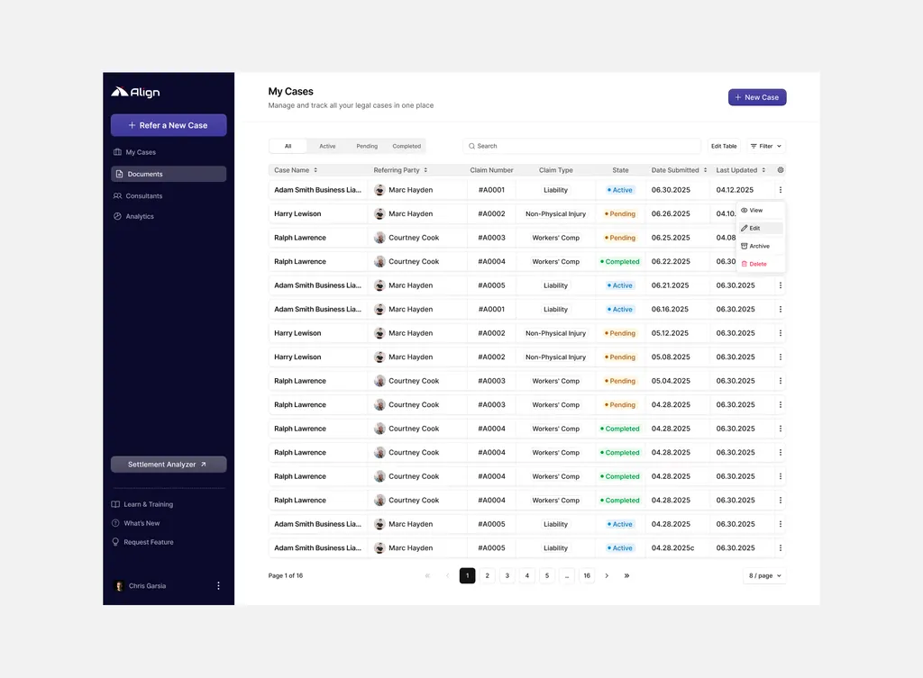Go to next page arrow
This screenshot has height=678, width=923.
point(607,576)
